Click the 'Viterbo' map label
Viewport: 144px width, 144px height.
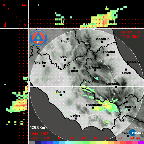[x=40, y=62]
